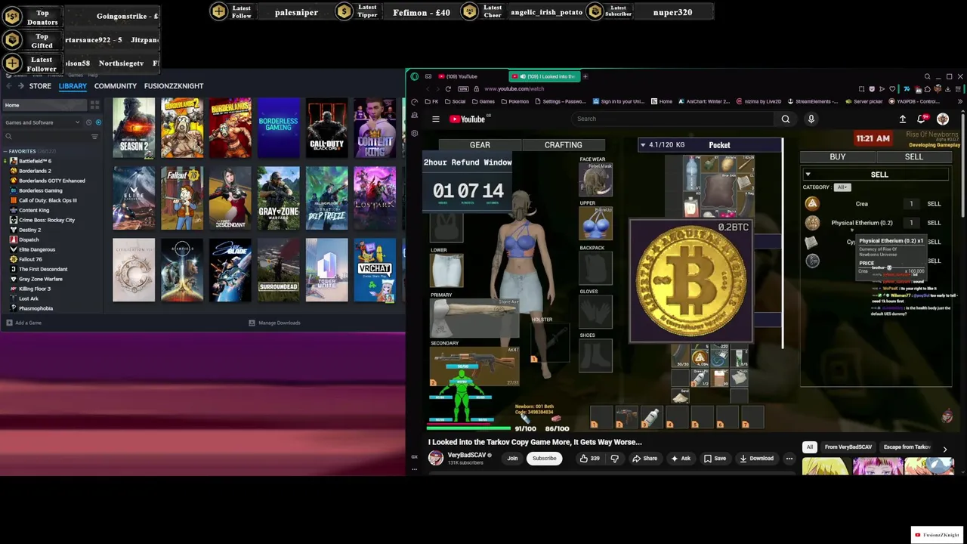Open Steam LIBRARY tab
Screen dimensions: 967x544
[73, 86]
